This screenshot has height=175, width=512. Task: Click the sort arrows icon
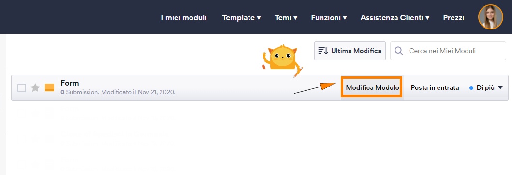(x=323, y=51)
